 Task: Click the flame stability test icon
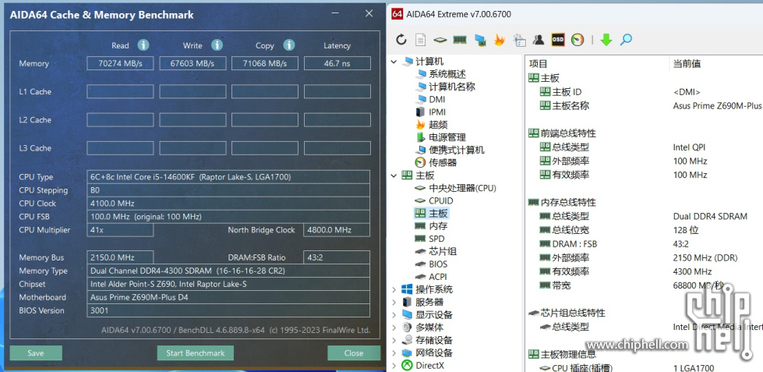[500, 40]
